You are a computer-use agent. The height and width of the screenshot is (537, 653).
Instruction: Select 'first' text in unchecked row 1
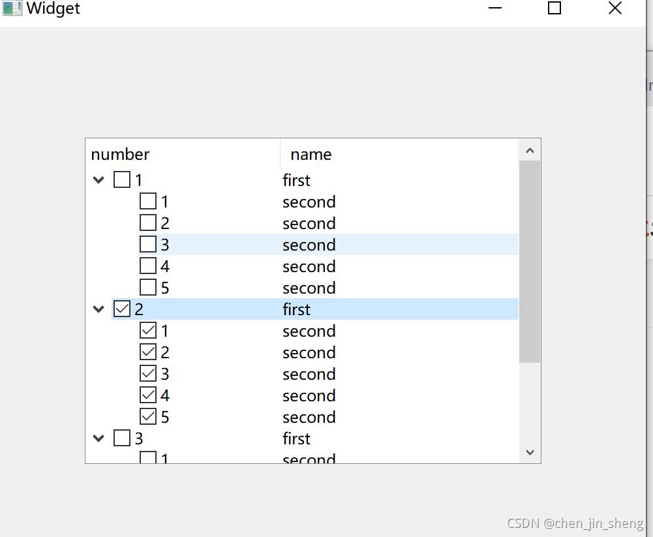click(297, 180)
